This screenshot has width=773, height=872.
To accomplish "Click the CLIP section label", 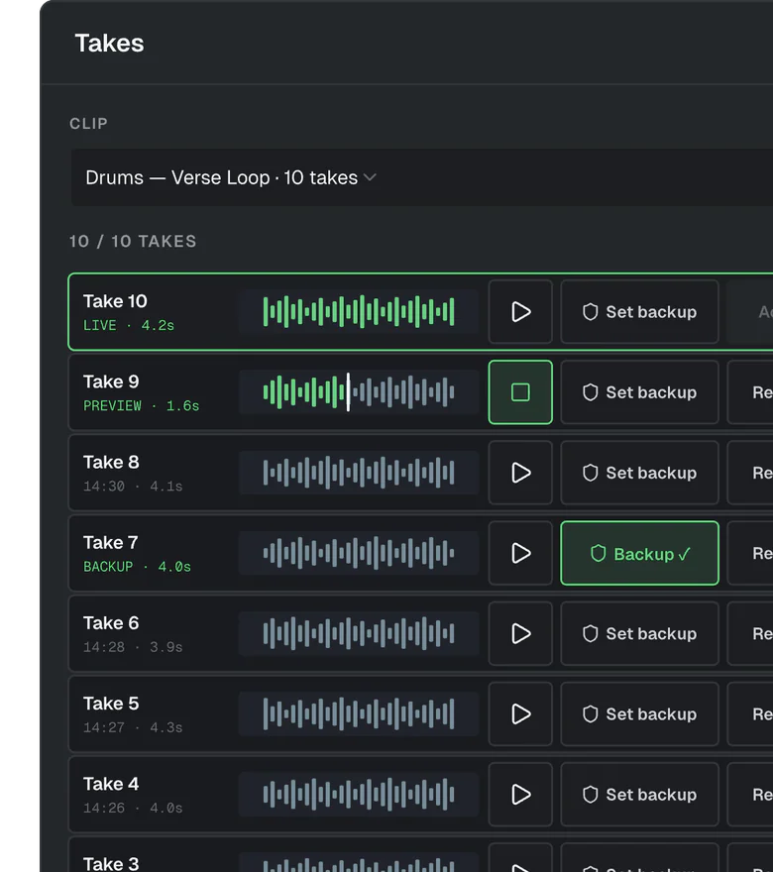I will point(88,124).
